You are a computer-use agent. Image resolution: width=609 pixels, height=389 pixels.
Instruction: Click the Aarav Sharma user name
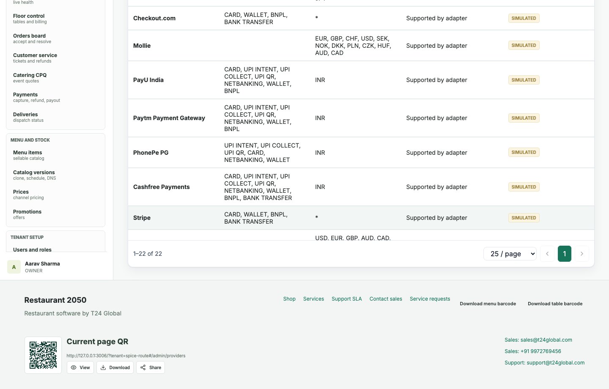pos(42,263)
